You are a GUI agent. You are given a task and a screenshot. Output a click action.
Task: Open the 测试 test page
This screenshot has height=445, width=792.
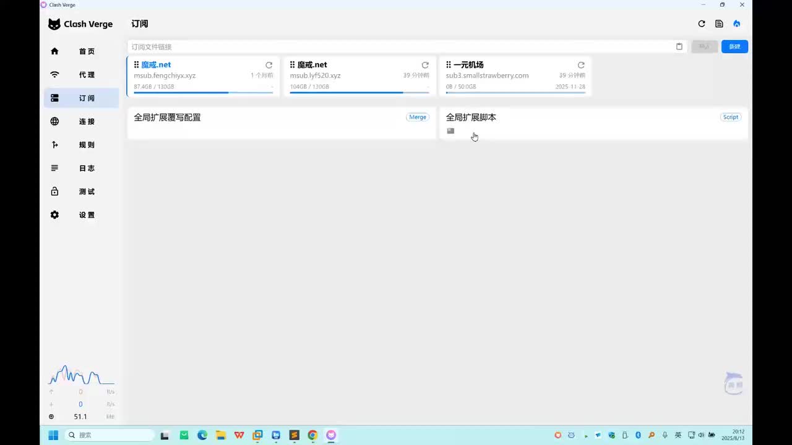pyautogui.click(x=81, y=192)
